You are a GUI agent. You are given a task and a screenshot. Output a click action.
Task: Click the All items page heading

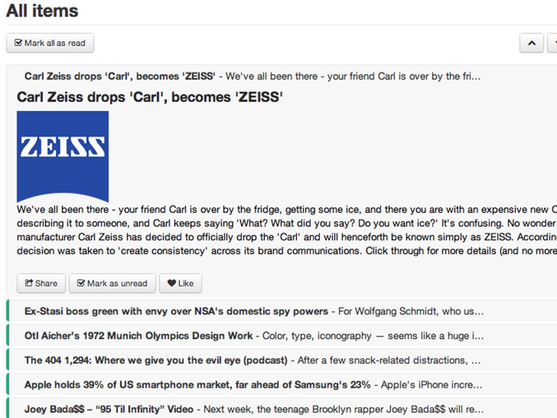(42, 11)
